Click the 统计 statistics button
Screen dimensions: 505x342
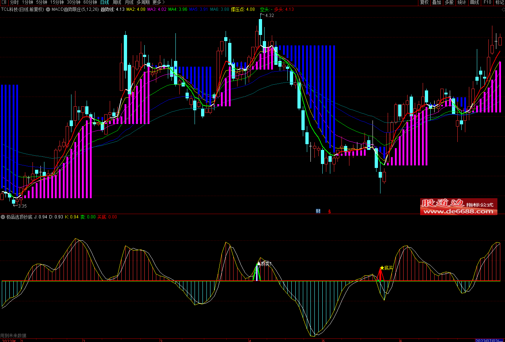point(462,3)
